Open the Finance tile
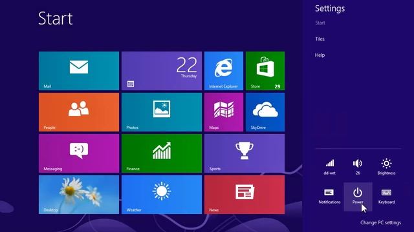The width and height of the screenshot is (414, 232). [x=162, y=153]
